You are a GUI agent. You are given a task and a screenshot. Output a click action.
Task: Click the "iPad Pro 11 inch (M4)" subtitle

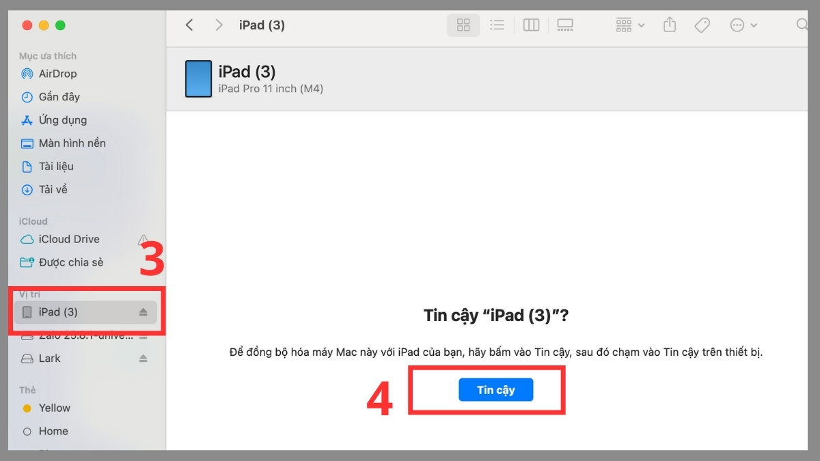click(271, 89)
